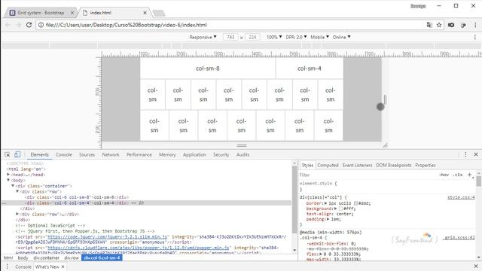
Task: Open the Mobile device type dropdown
Action: point(319,37)
